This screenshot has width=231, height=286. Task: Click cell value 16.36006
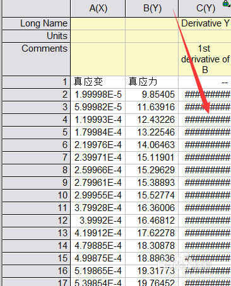pos(152,208)
